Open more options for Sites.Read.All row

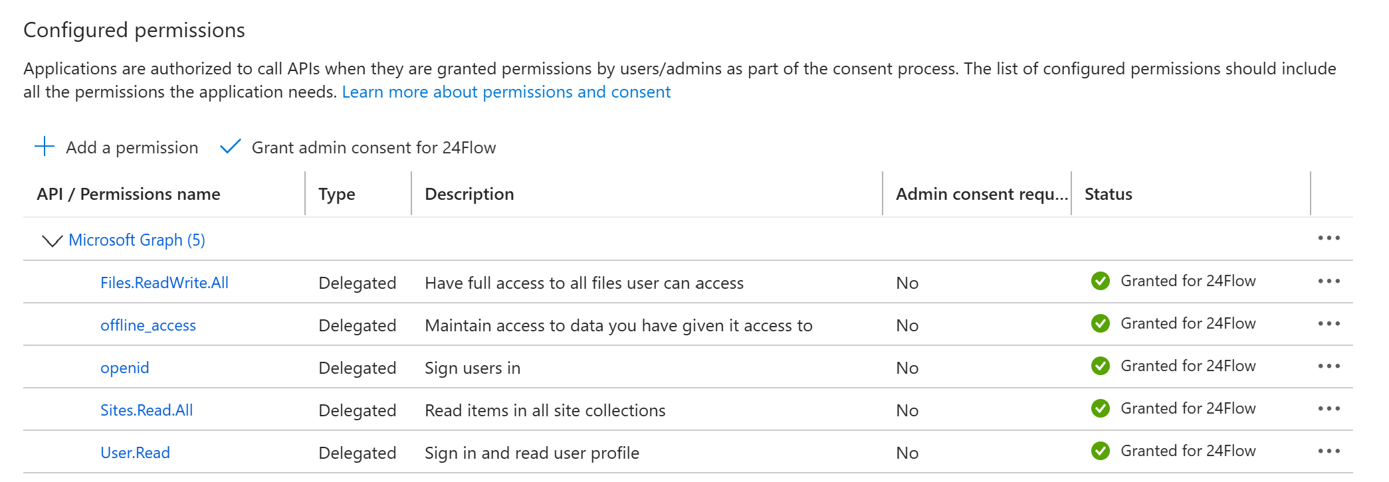(x=1329, y=409)
